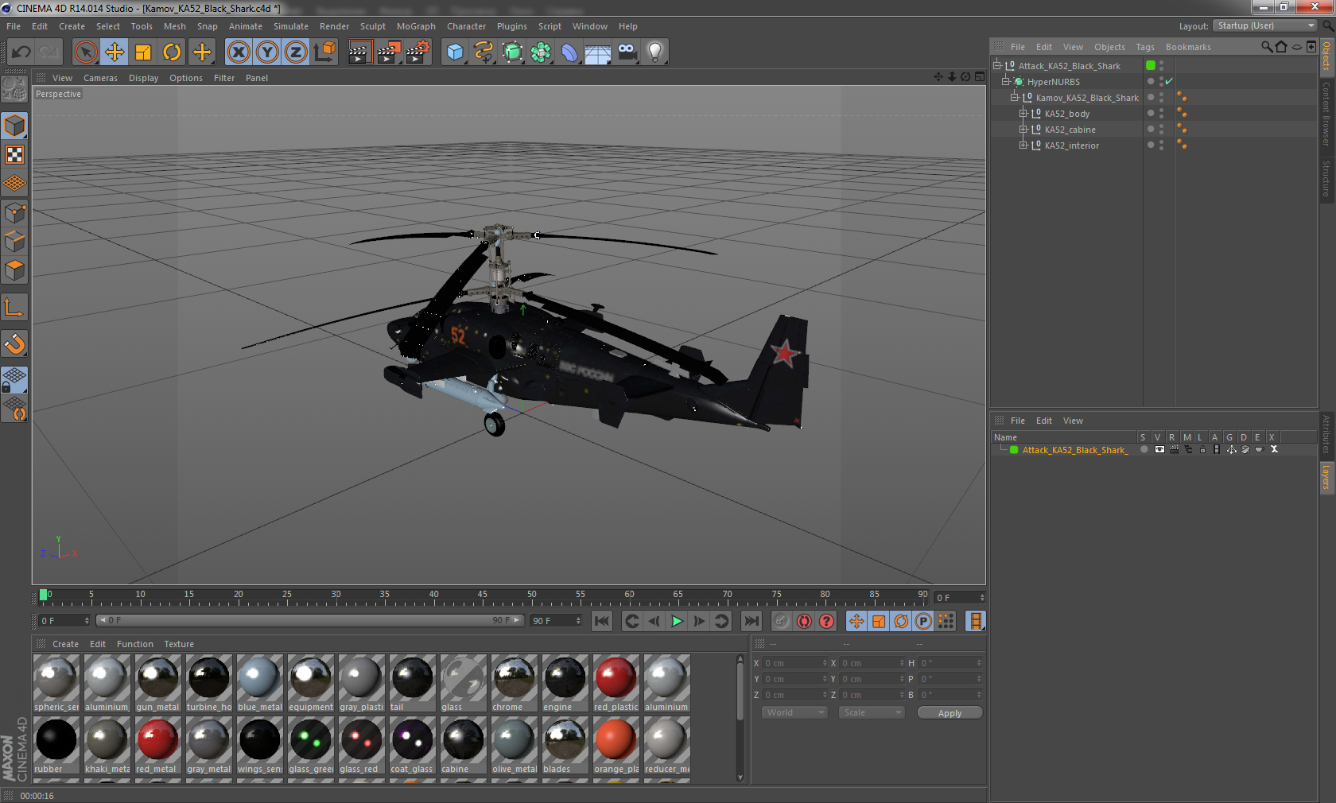Switch to Edges mode
This screenshot has height=803, width=1336.
tap(14, 241)
